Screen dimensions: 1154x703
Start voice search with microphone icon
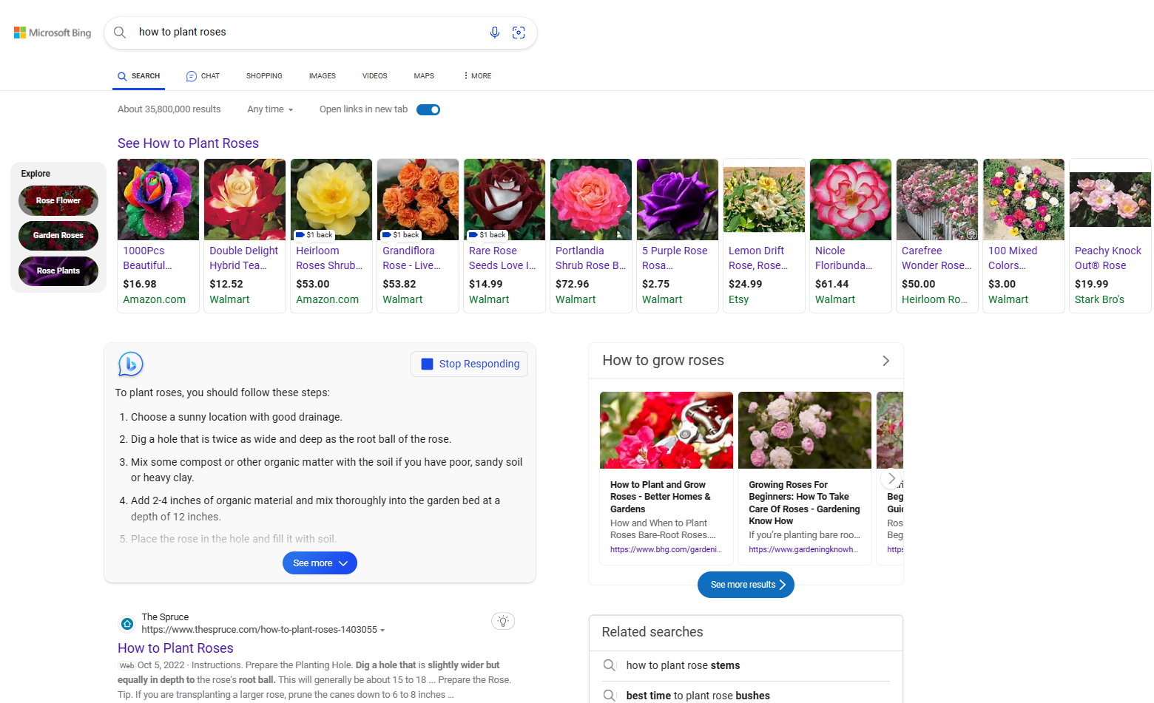click(495, 33)
